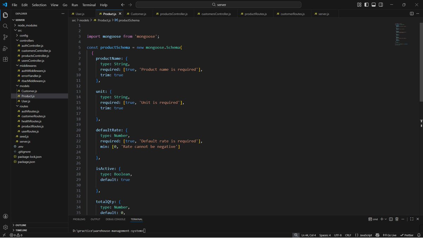The image size is (423, 238).
Task: Click the Split Terminal icon
Action: (391, 219)
